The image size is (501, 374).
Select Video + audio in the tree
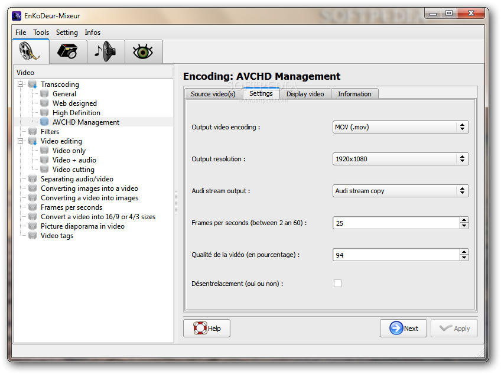point(74,160)
